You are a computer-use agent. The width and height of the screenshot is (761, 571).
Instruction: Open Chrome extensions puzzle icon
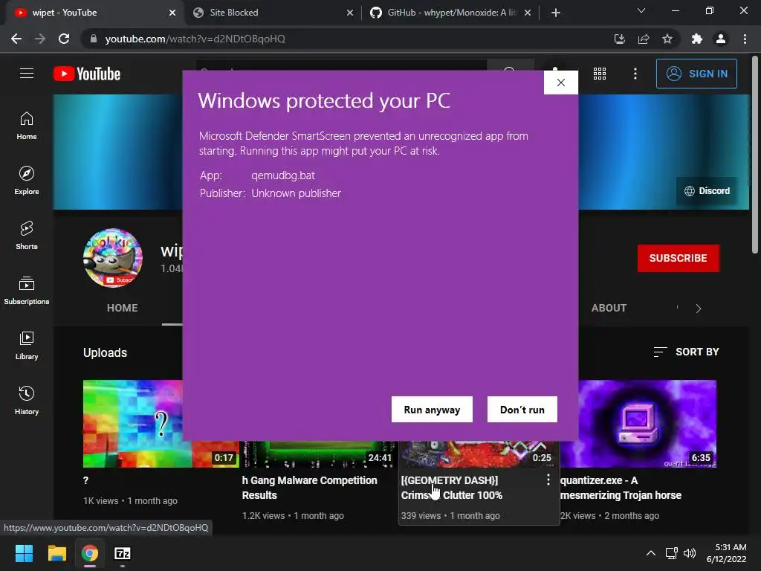point(696,39)
